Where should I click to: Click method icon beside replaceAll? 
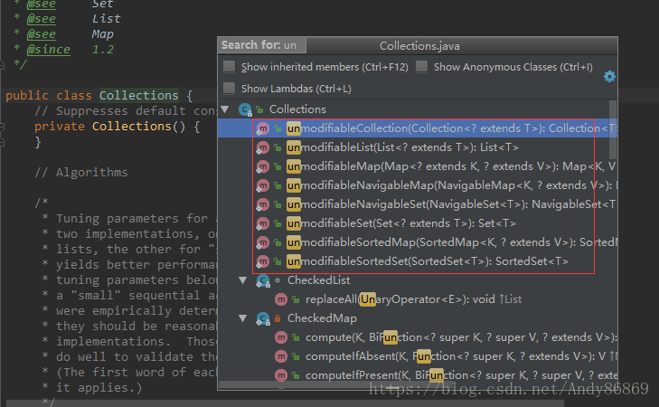point(281,299)
